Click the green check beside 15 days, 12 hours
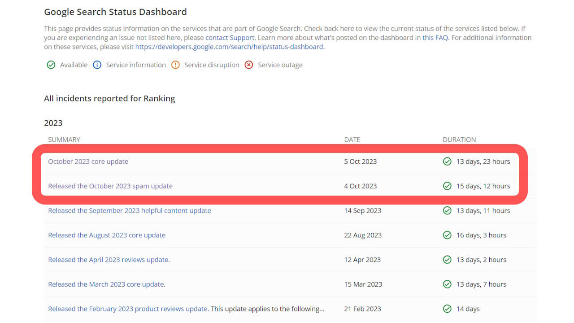Screen dimensions: 574x323 click(447, 186)
